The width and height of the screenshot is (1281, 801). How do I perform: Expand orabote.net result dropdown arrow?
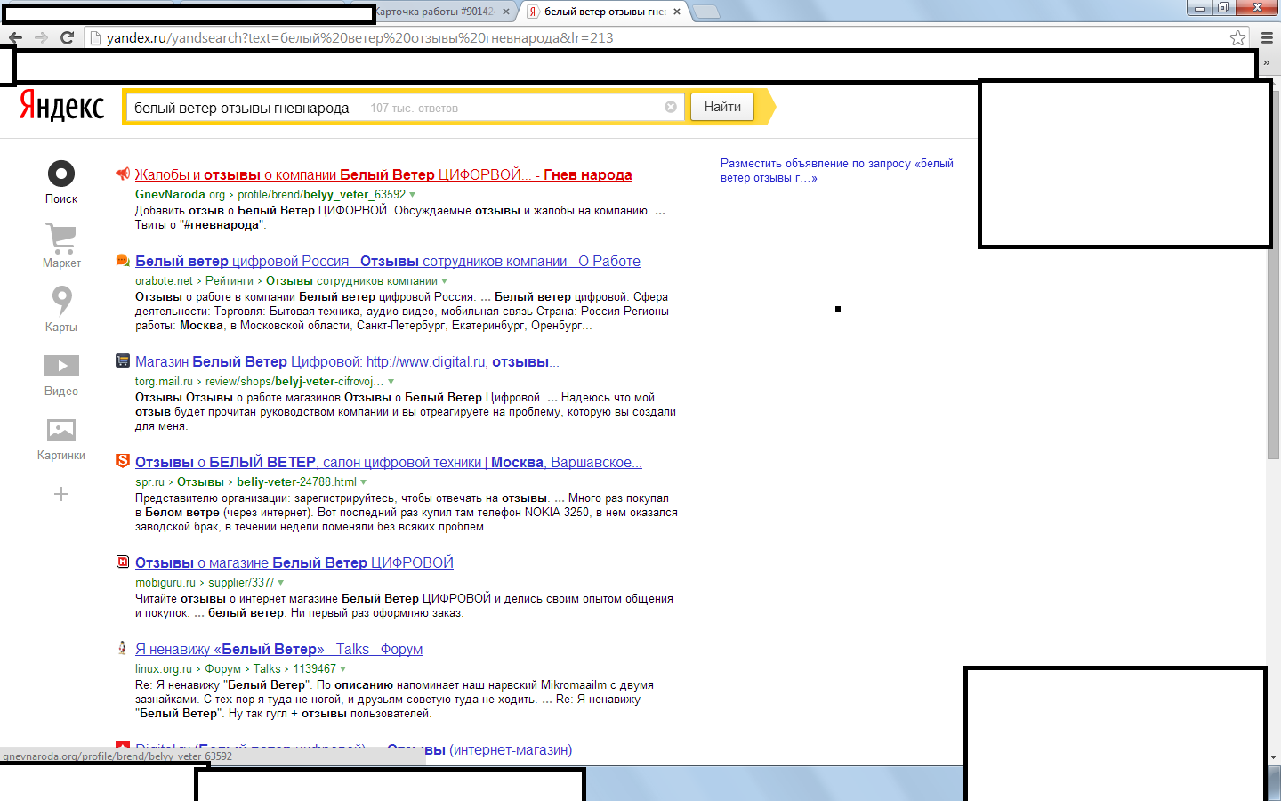point(445,281)
